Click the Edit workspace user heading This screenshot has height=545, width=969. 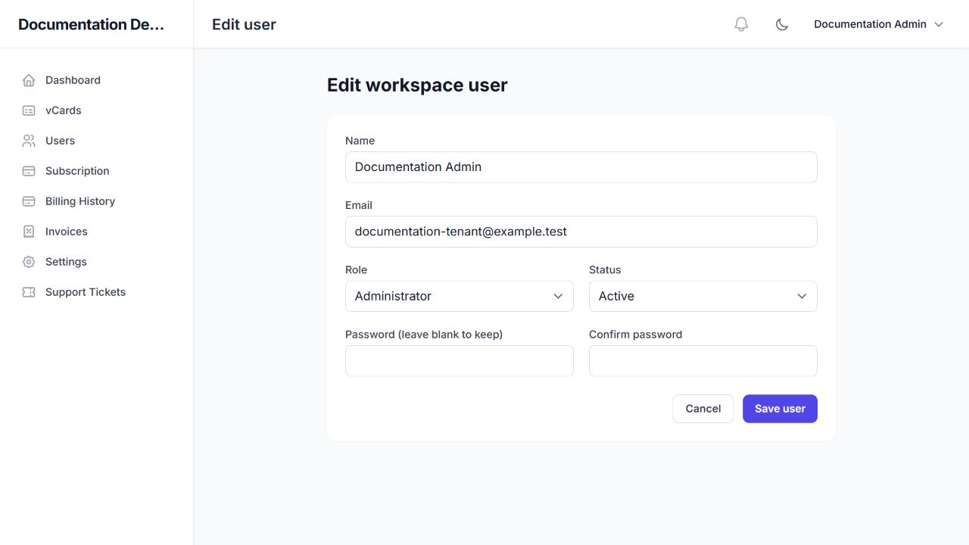click(x=417, y=85)
